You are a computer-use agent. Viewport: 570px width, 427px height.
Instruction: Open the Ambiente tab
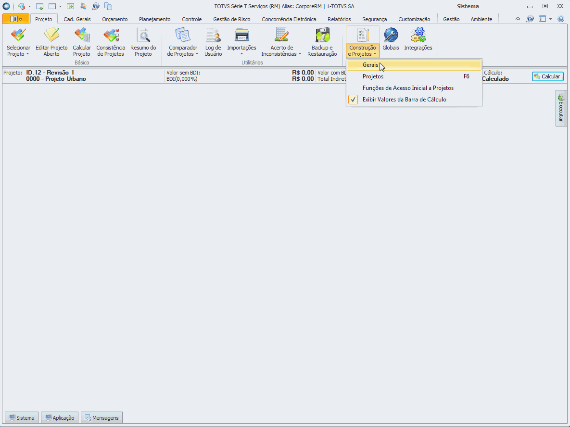(481, 19)
